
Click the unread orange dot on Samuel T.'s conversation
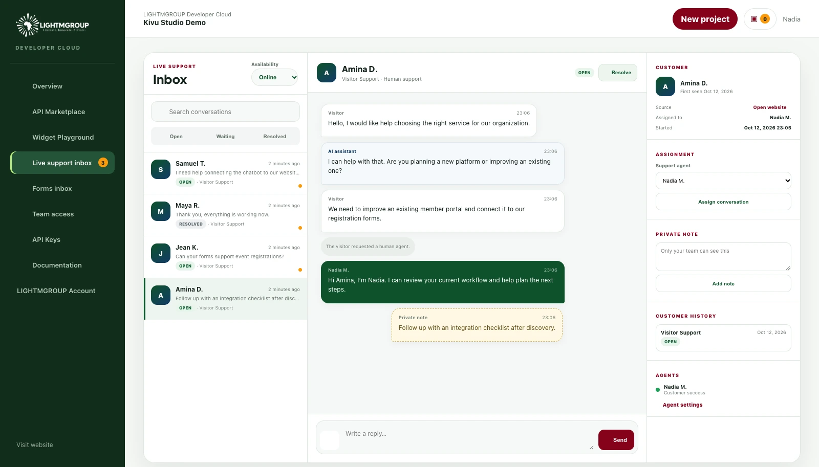pyautogui.click(x=300, y=186)
